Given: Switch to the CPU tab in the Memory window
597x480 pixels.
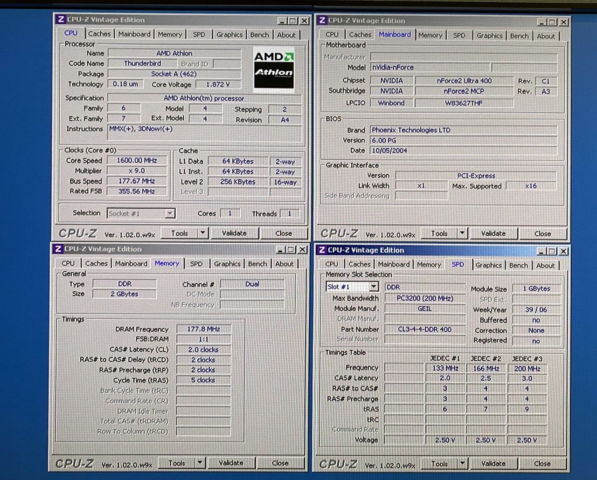Looking at the screenshot, I should (68, 263).
